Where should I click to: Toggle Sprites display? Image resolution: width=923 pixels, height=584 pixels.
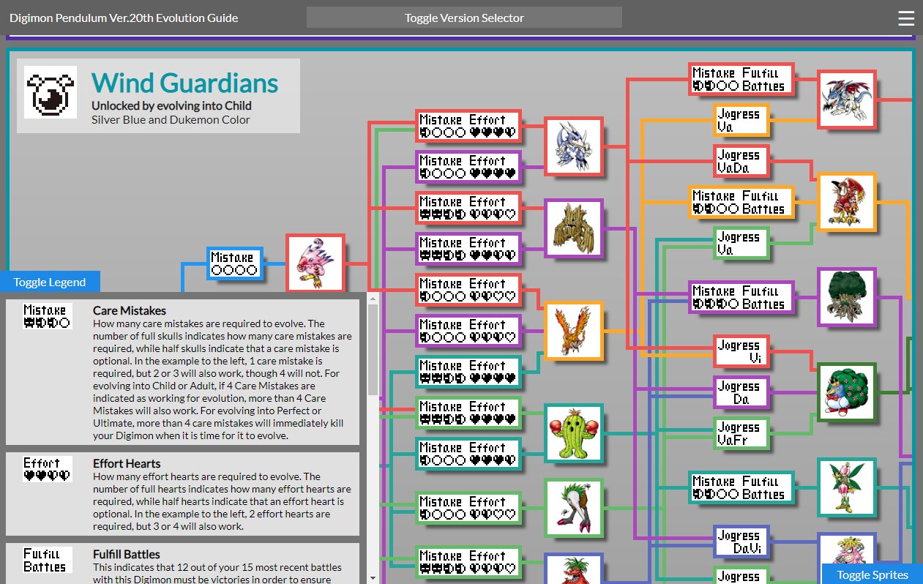click(x=872, y=574)
